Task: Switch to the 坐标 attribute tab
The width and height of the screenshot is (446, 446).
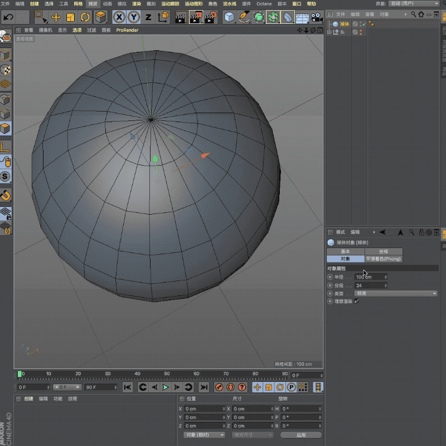Action: [384, 251]
